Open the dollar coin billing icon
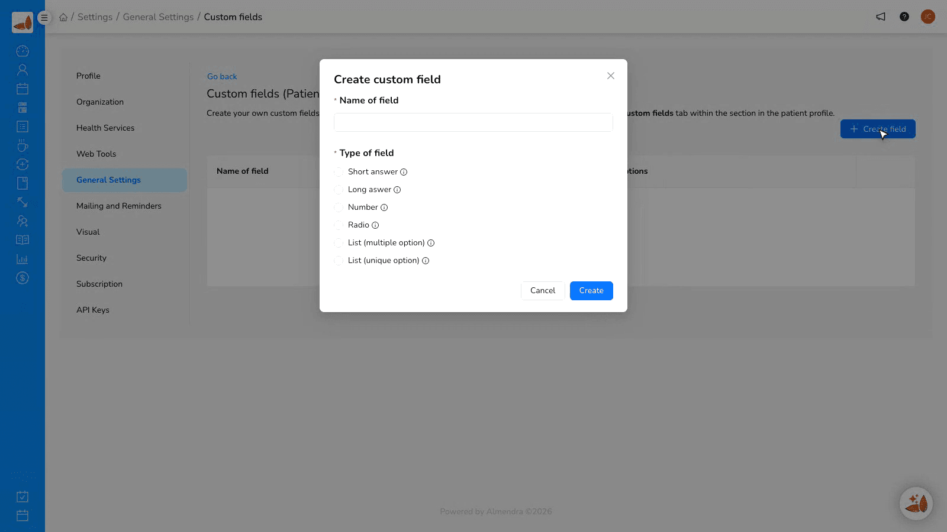The height and width of the screenshot is (532, 947). coord(22,278)
